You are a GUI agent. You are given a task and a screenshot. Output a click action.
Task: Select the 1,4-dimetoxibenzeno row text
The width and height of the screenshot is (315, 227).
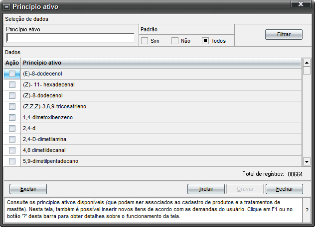48,118
